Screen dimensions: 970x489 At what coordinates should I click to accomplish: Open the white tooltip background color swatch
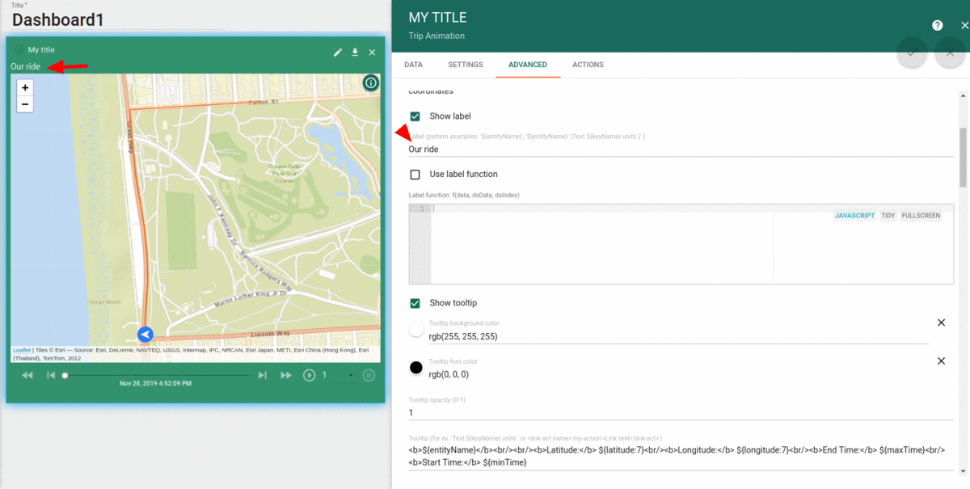(416, 329)
